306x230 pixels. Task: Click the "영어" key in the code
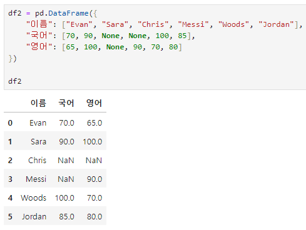point(39,47)
